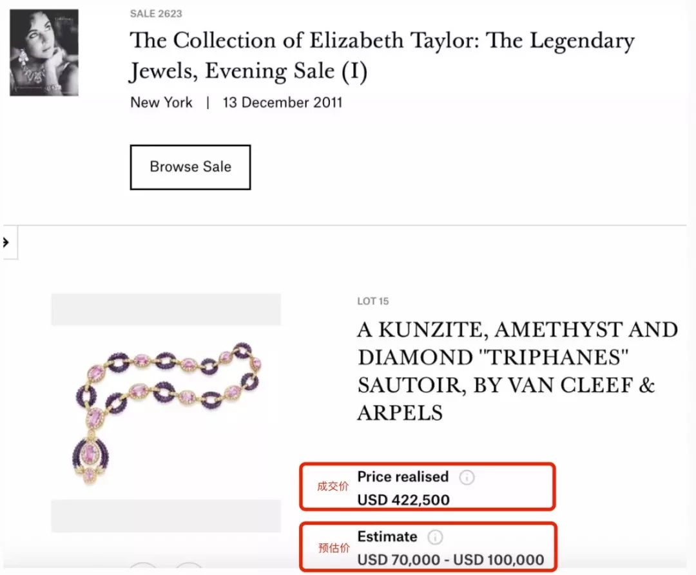Click the Estimate heading
Image resolution: width=696 pixels, height=575 pixels.
(387, 536)
